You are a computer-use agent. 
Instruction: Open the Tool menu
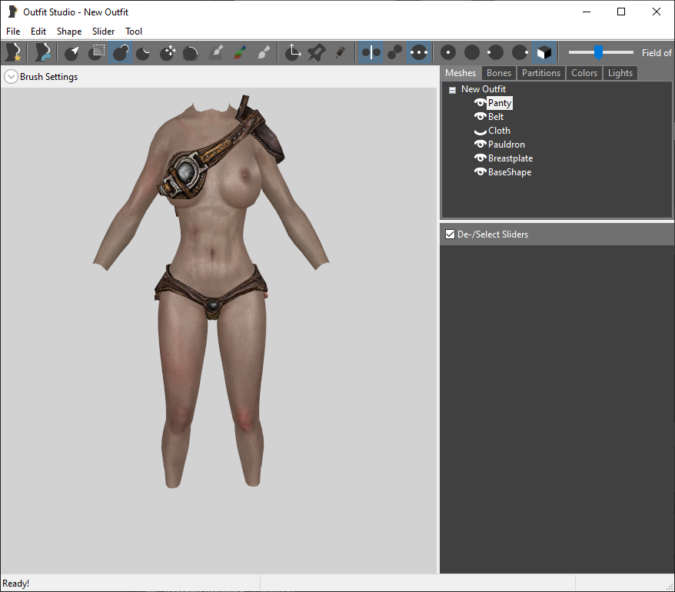(134, 32)
